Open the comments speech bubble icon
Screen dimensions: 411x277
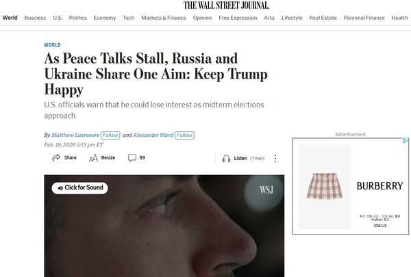point(132,157)
